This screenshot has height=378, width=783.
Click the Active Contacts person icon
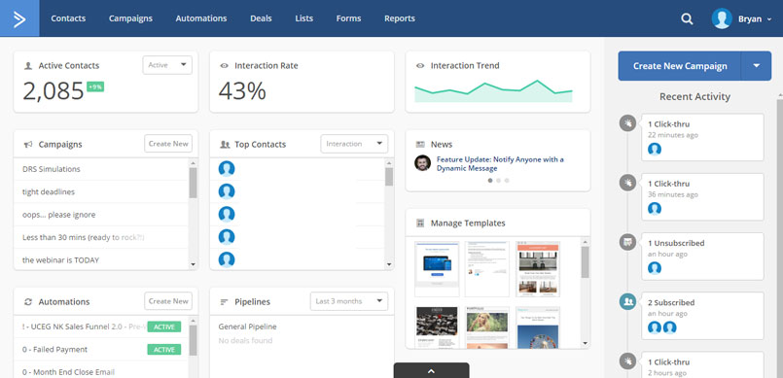[28, 65]
